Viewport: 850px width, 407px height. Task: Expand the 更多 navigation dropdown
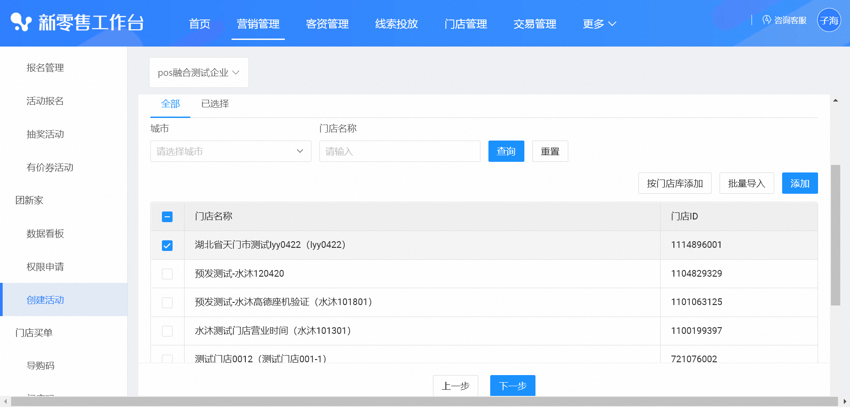coord(599,24)
